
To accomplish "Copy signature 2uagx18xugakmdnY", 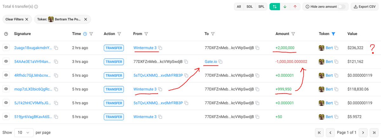I will click(56, 48).
